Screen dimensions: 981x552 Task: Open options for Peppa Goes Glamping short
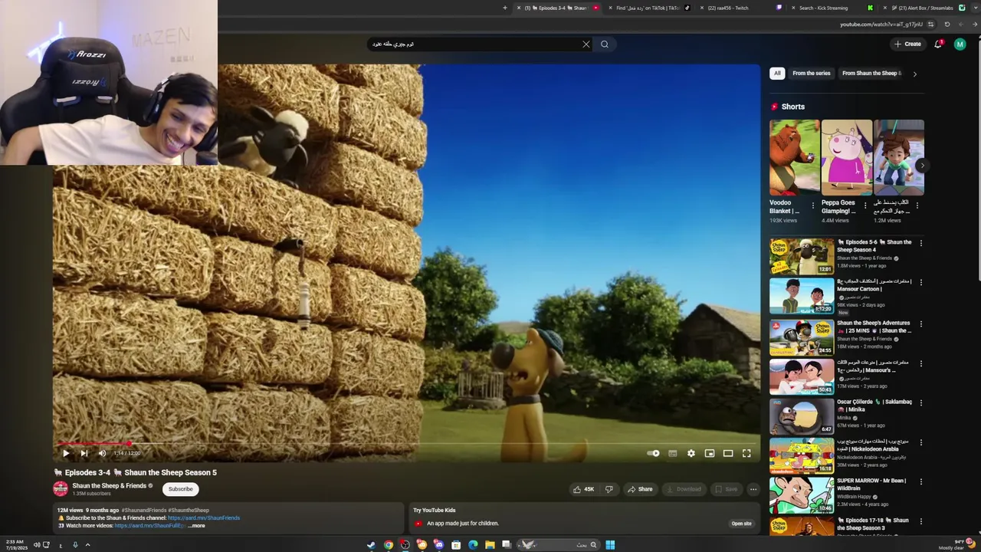coord(865,205)
